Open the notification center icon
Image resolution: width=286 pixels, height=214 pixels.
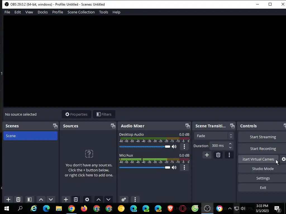277,208
